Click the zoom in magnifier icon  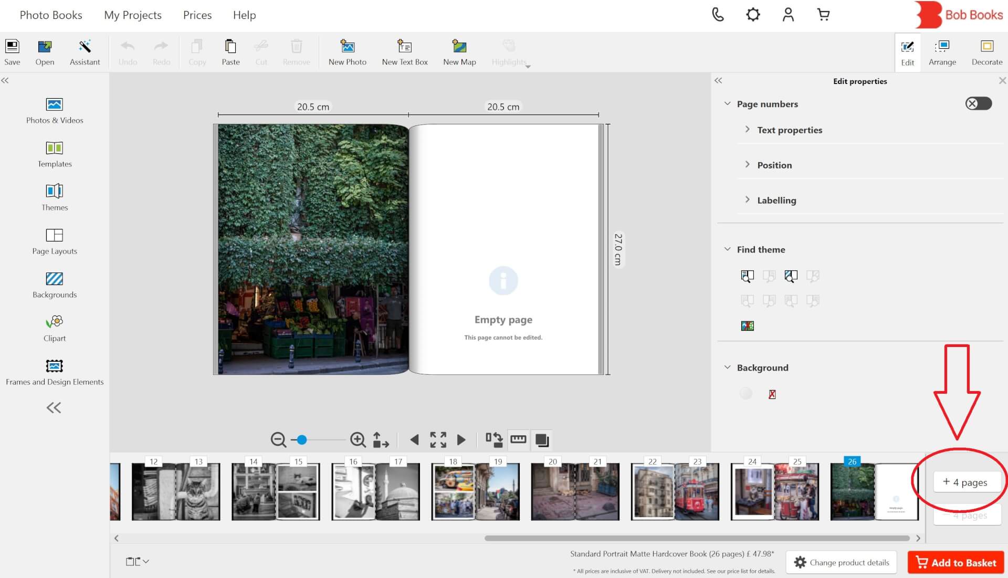pos(358,439)
